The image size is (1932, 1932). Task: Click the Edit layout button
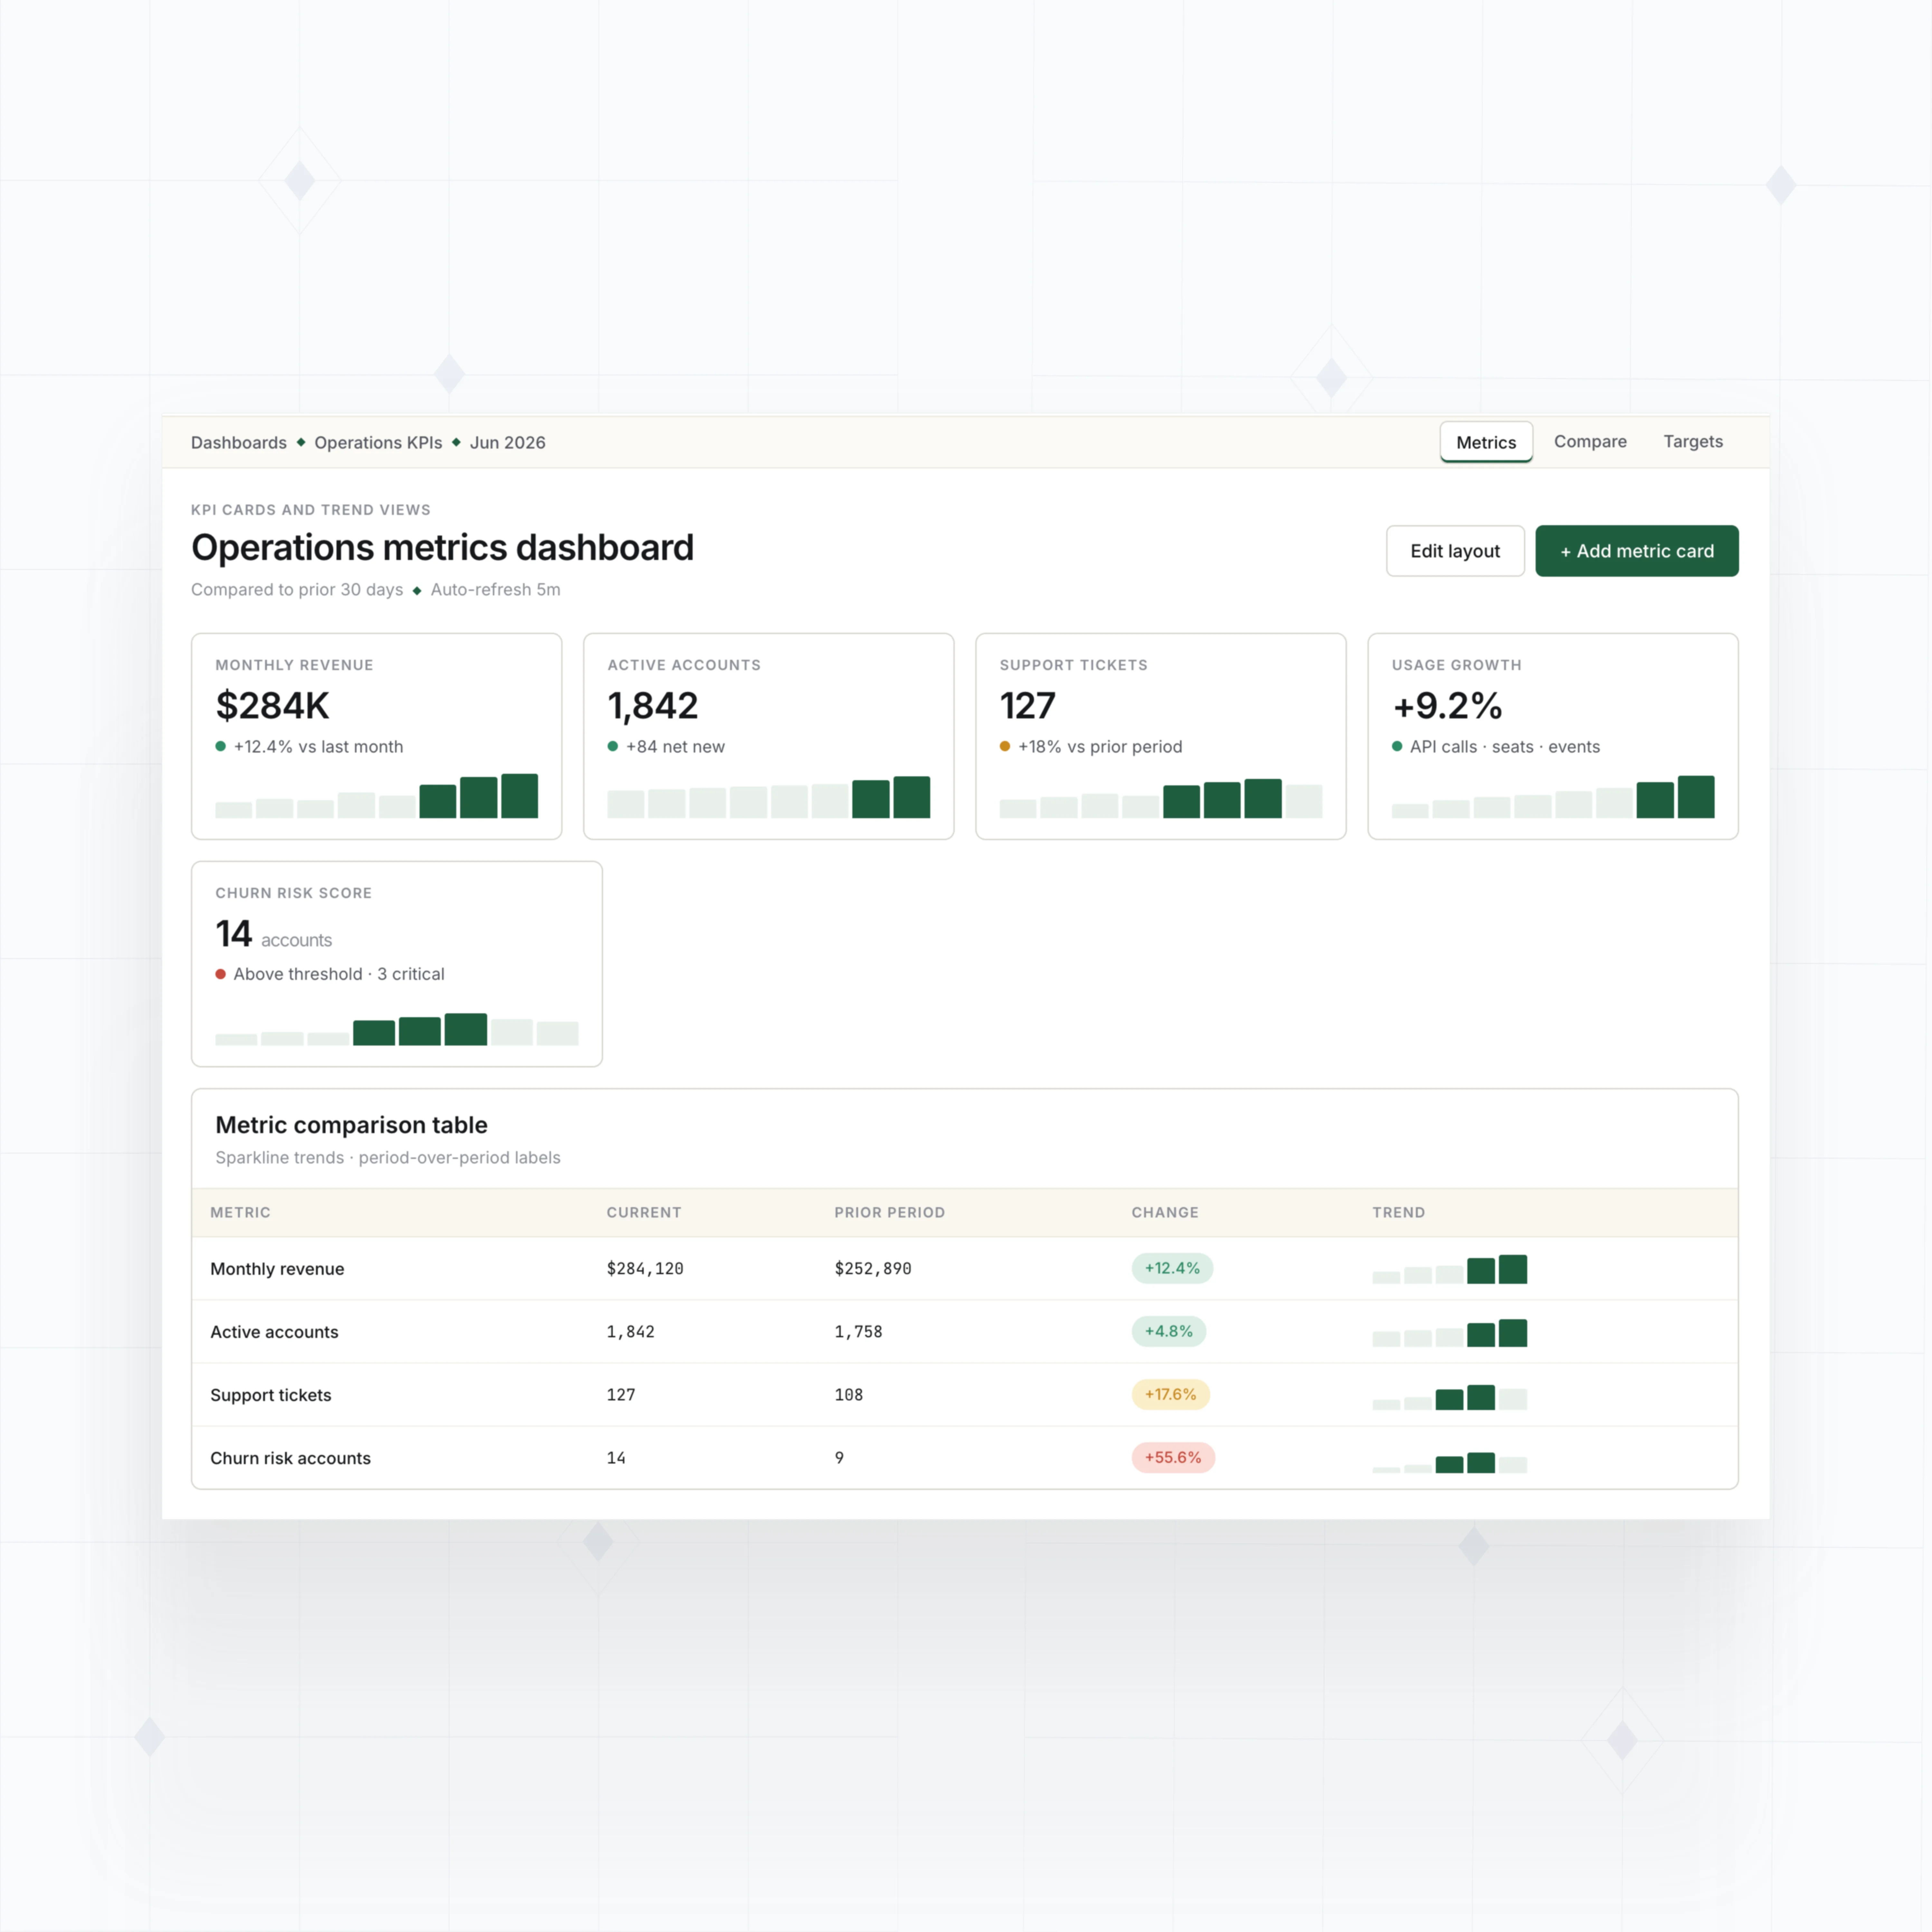point(1455,551)
